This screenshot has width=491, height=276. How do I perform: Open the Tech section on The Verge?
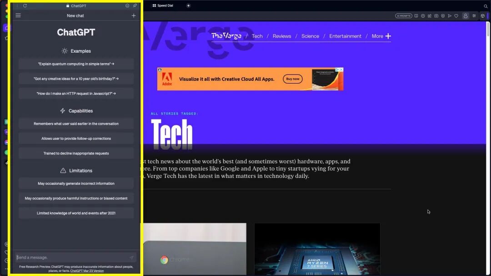click(x=257, y=36)
